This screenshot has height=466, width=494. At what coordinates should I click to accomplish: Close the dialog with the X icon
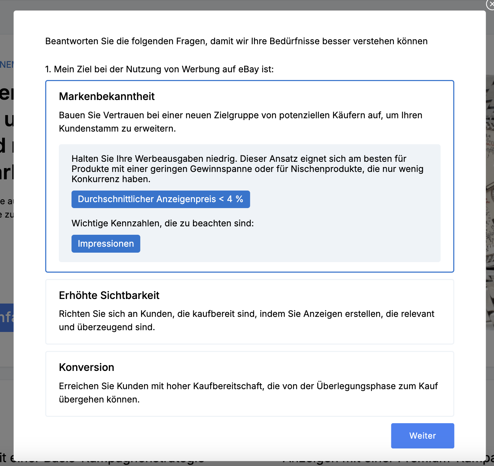490,4
